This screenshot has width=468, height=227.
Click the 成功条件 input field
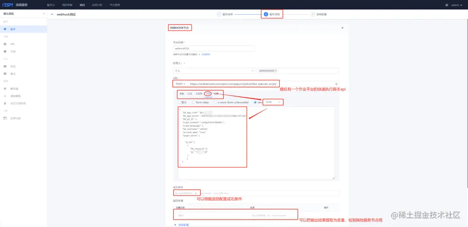tap(256, 193)
